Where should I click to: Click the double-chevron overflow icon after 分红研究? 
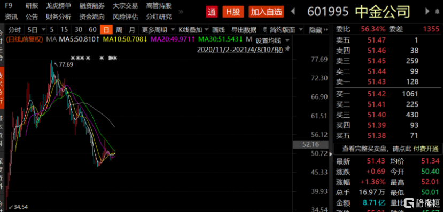click(181, 12)
